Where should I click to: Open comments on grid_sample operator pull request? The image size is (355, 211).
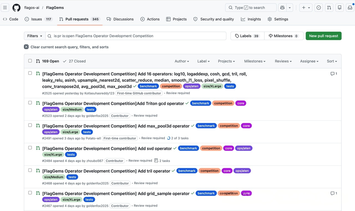334,193
